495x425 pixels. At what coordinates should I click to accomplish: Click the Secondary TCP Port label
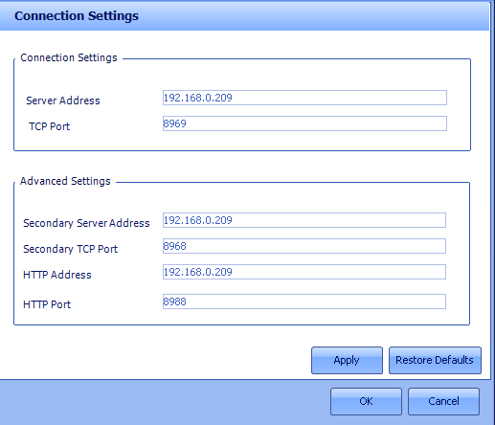click(x=70, y=249)
